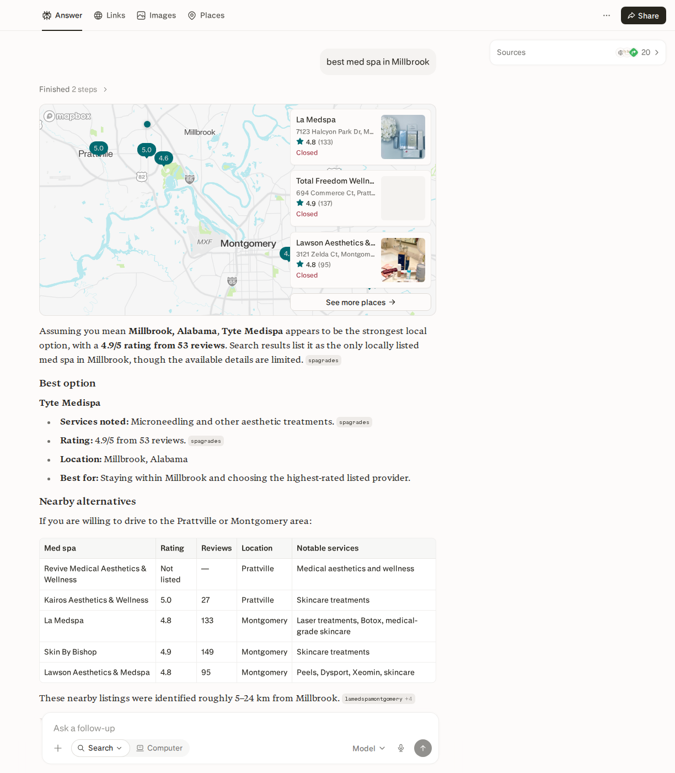Submit with the up-arrow send button
The width and height of the screenshot is (675, 773).
pos(423,748)
